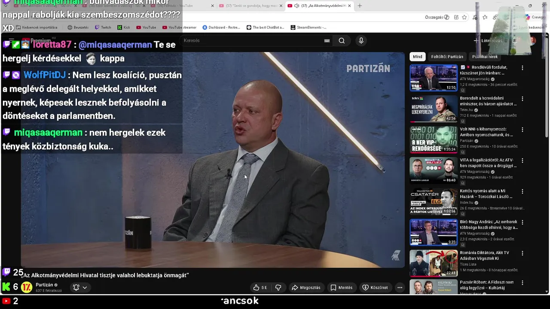Viewport: 550px width, 309px height.
Task: Dislike the video with thumbs down
Action: [x=278, y=288]
